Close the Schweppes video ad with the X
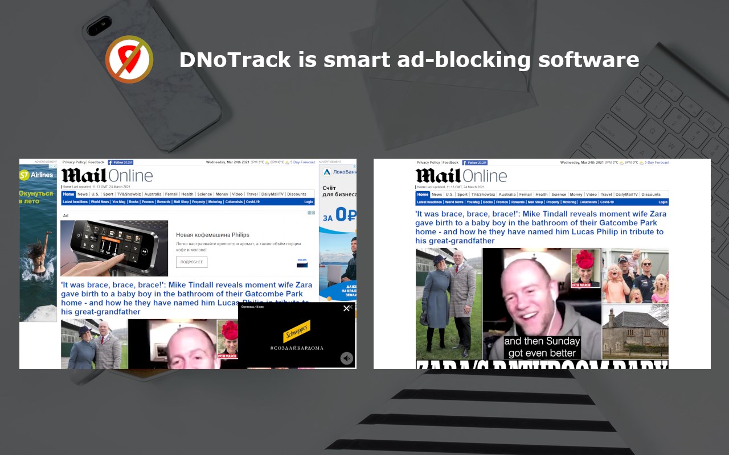This screenshot has height=455, width=729. click(346, 308)
